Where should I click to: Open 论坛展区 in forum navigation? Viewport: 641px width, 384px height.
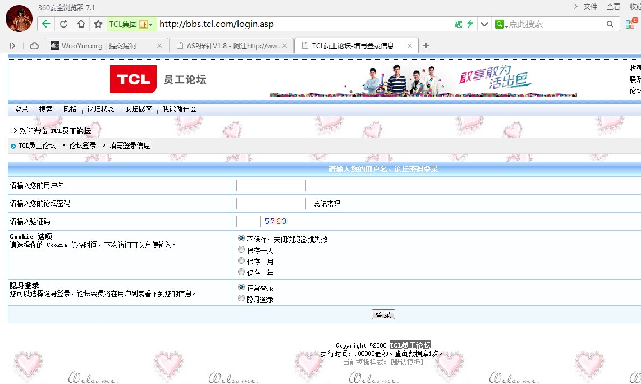coord(138,109)
